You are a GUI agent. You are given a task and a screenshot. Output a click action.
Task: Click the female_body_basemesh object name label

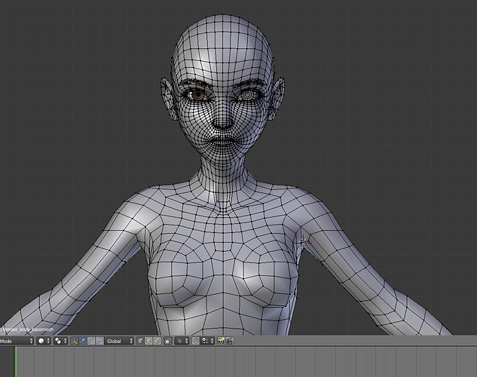pyautogui.click(x=29, y=329)
